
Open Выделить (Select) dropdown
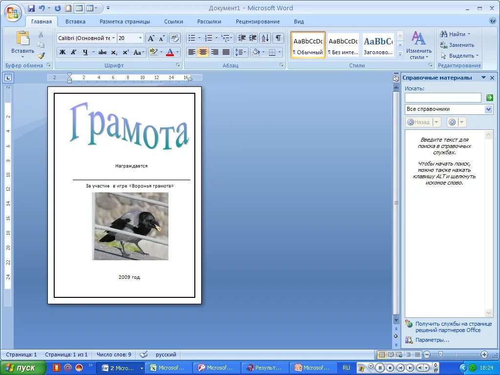(x=459, y=56)
